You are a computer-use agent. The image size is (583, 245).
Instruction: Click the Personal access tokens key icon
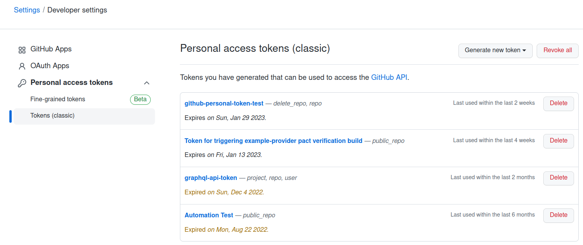22,83
